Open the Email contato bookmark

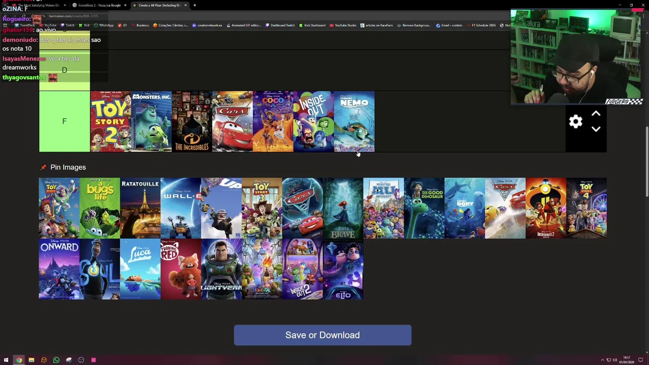click(x=449, y=25)
